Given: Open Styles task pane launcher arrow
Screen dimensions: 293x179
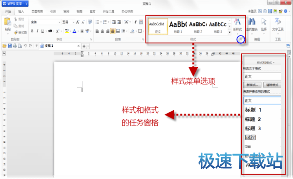Looking at the screenshot, I should [x=241, y=40].
